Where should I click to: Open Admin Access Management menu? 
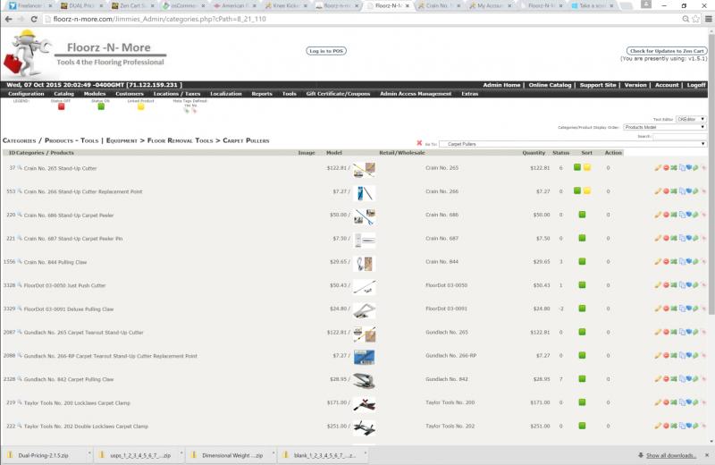[x=416, y=94]
